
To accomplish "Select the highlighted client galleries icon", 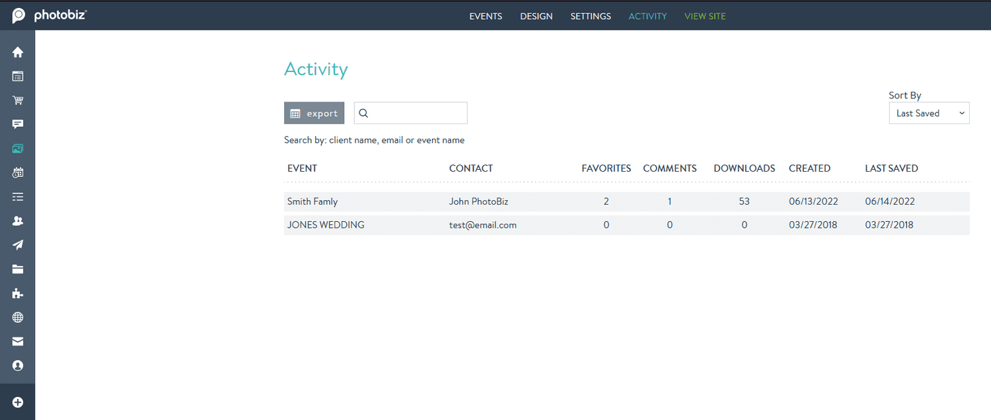I will click(x=17, y=148).
